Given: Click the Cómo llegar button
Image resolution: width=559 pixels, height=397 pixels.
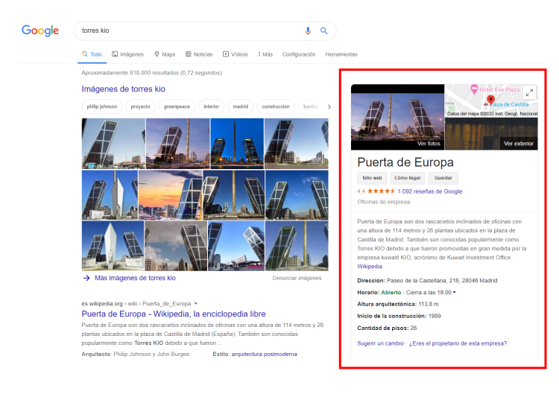Looking at the screenshot, I should tap(408, 178).
